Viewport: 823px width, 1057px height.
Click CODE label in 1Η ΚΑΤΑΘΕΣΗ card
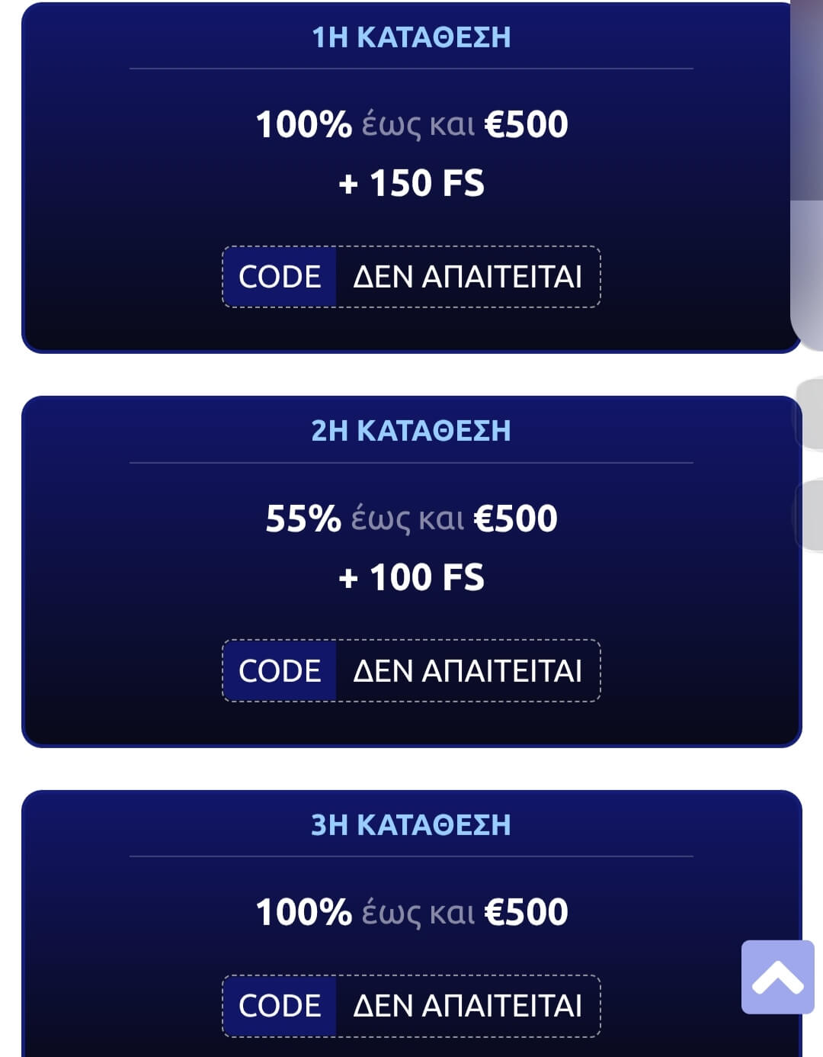click(280, 277)
